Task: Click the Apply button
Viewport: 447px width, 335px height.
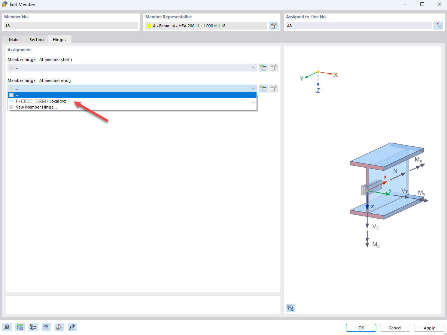Action: [x=429, y=328]
